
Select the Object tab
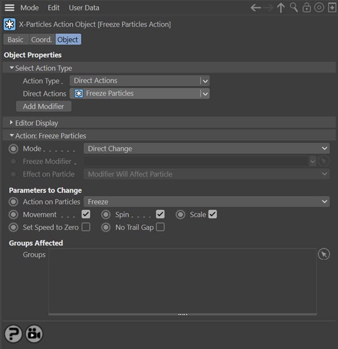pos(68,40)
